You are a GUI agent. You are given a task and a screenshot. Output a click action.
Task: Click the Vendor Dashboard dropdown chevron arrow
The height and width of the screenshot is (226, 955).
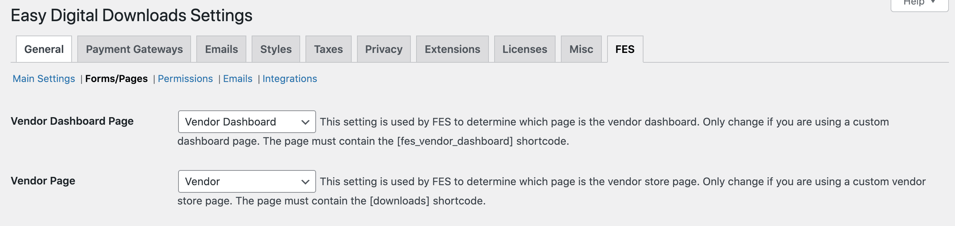pyautogui.click(x=305, y=122)
